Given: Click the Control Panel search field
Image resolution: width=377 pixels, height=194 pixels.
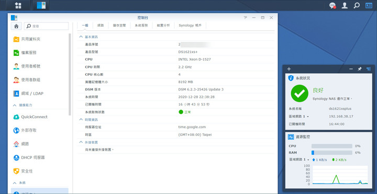Looking at the screenshot, I should coord(47,26).
